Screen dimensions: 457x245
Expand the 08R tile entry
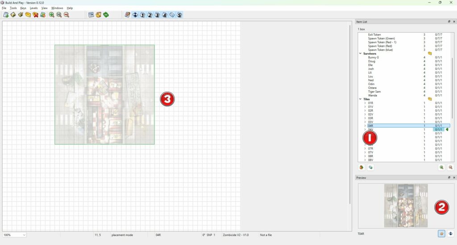(365, 156)
